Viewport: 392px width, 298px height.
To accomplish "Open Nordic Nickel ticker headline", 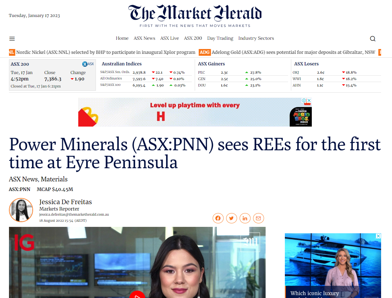I will point(106,52).
